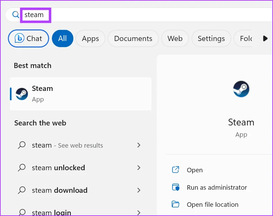The height and width of the screenshot is (216, 273).
Task: Open the Steam app best match result
Action: tap(81, 94)
